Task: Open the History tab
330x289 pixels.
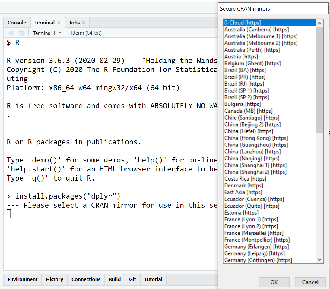Action: (54, 280)
